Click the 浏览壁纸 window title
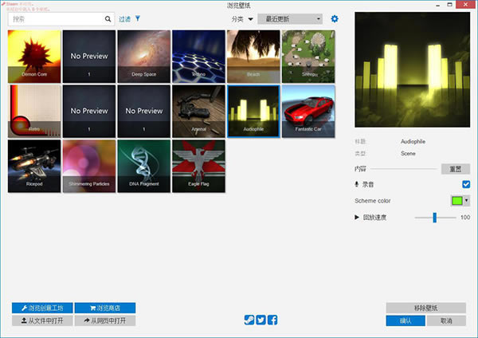This screenshot has height=338, width=478. click(x=239, y=6)
